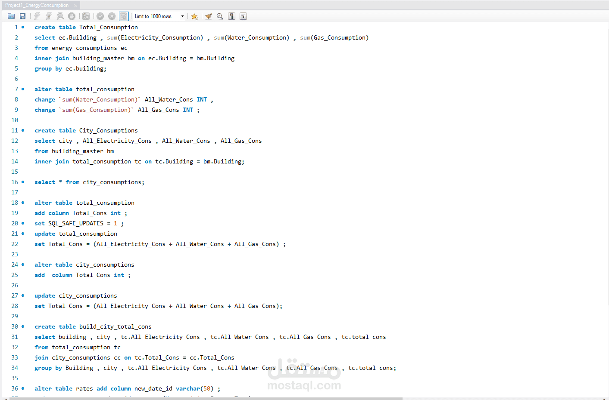Viewport: 609px width, 400px height.
Task: Click "varchar" on line 36
Action: point(188,388)
